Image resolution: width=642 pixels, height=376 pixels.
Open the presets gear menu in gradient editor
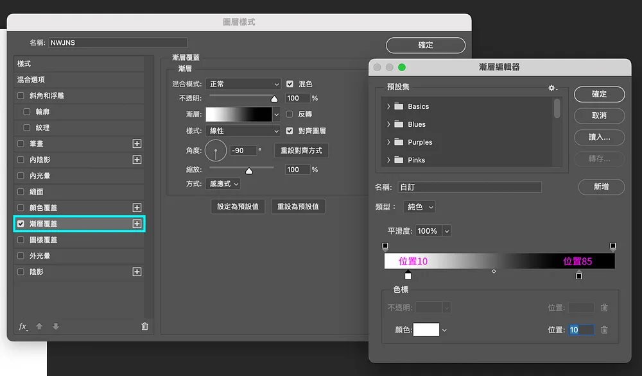point(552,88)
